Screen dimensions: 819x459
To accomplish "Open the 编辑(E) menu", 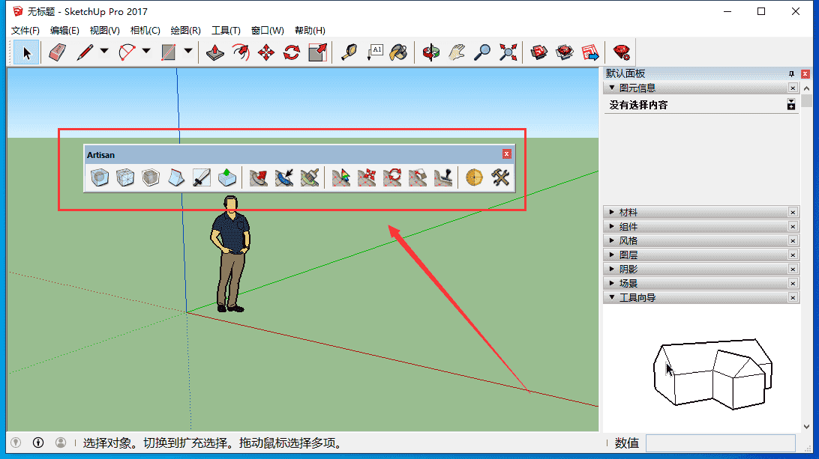I will [x=64, y=30].
